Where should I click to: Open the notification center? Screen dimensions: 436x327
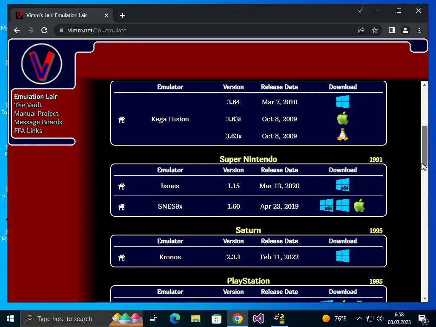click(423, 318)
